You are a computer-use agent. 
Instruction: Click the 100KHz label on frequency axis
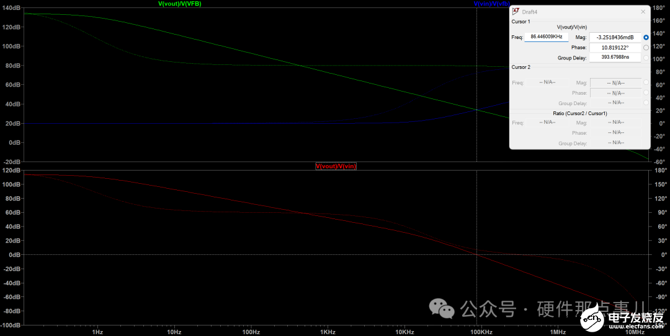481,332
